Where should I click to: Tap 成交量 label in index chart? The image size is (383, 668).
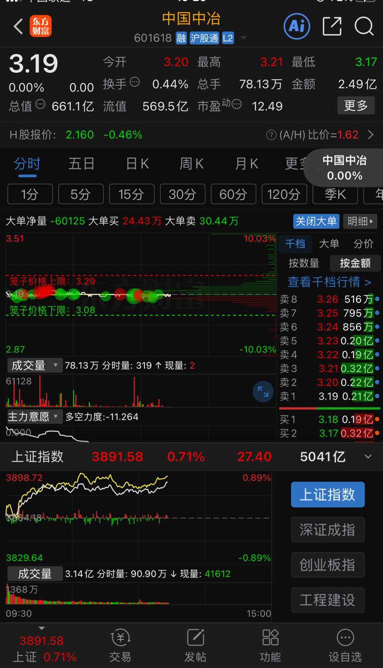[34, 574]
